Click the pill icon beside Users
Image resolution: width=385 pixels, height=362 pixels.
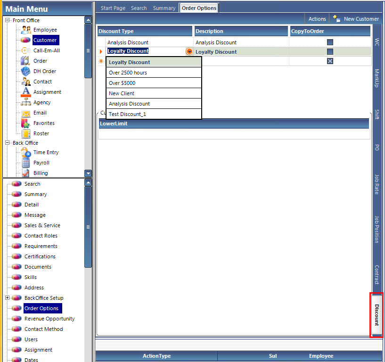[16, 339]
